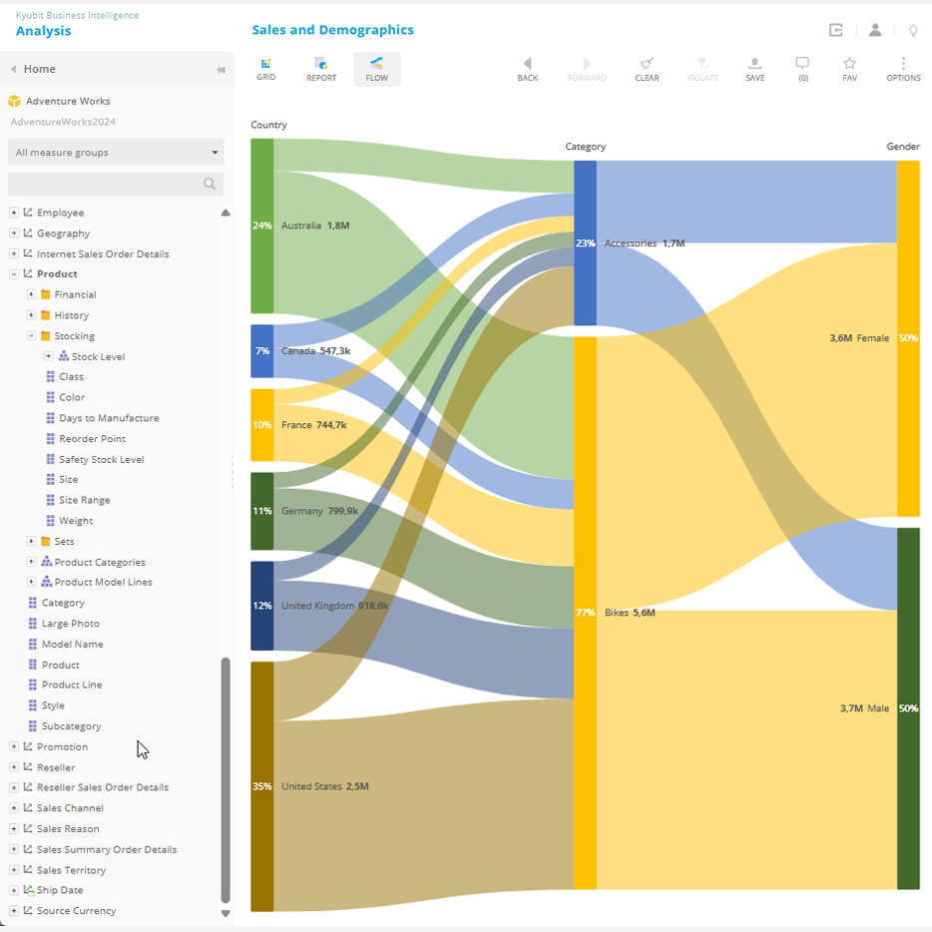Click the search input field
The image size is (932, 932).
click(104, 184)
